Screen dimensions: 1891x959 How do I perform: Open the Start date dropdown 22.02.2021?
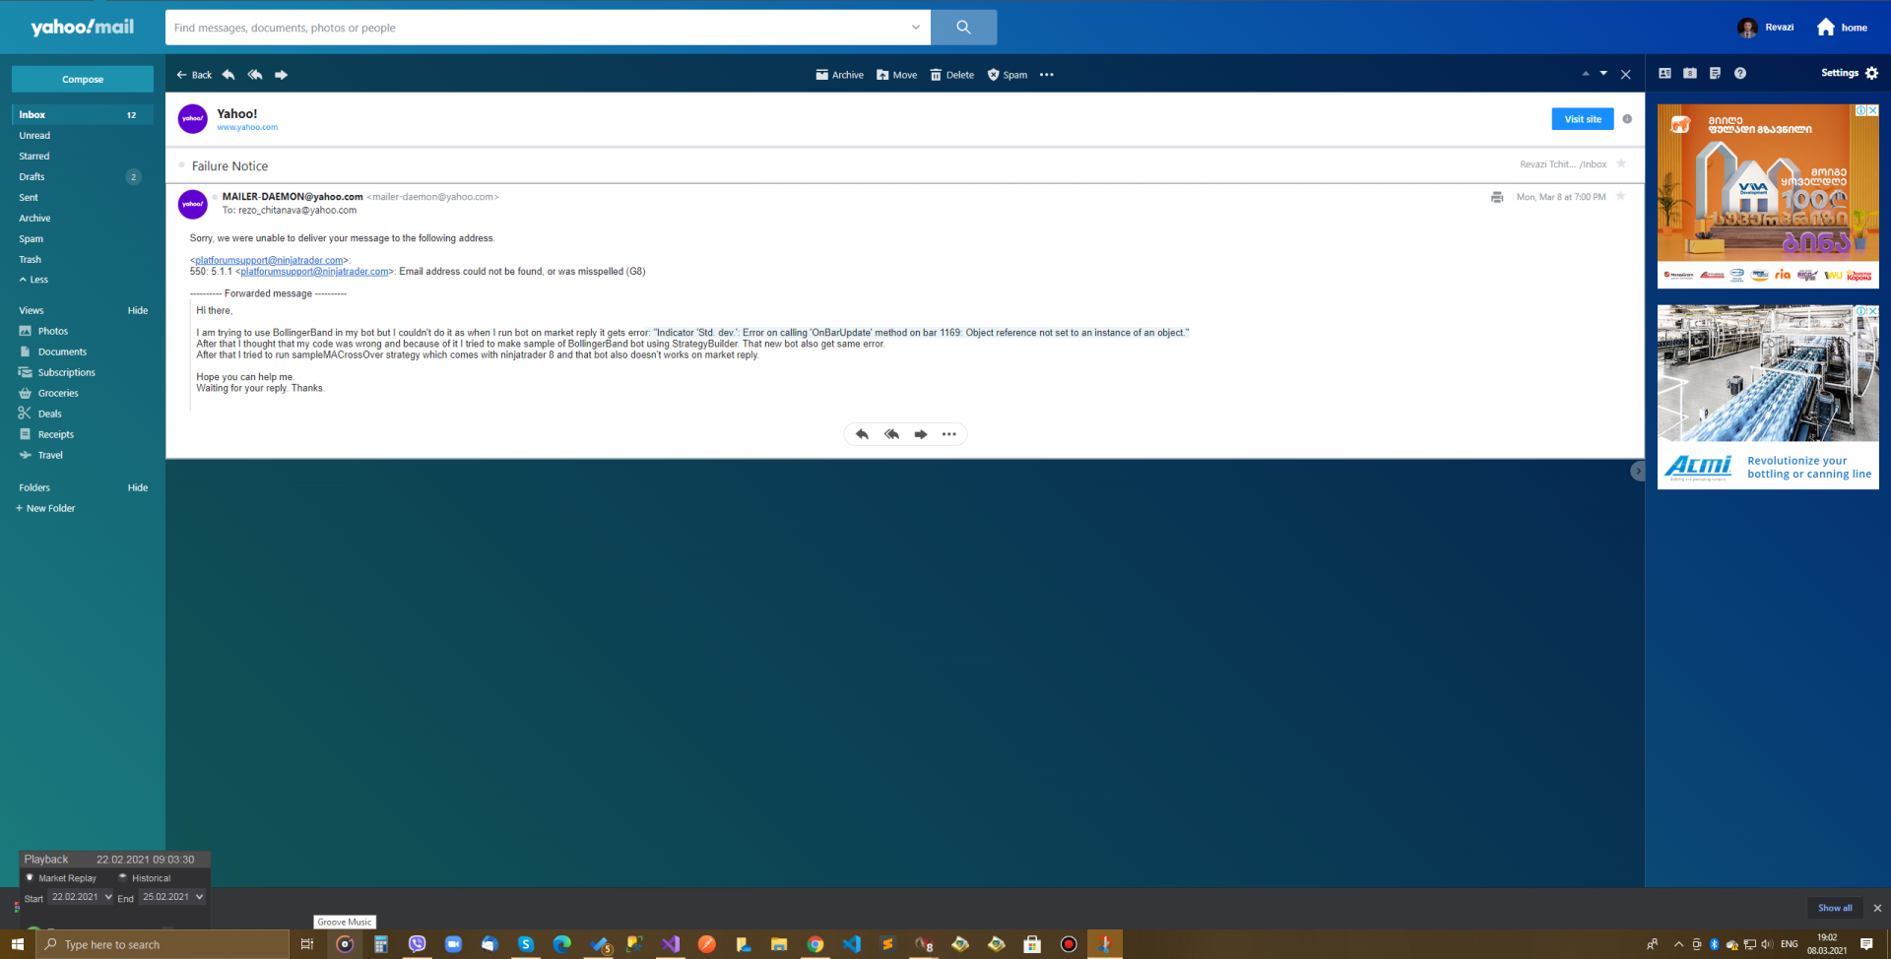[82, 897]
